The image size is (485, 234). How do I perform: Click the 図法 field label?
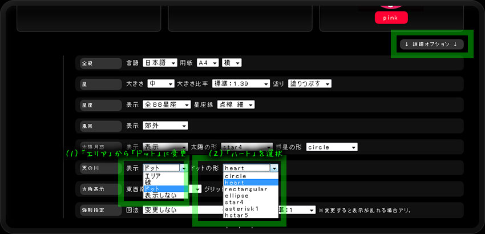pyautogui.click(x=132, y=210)
